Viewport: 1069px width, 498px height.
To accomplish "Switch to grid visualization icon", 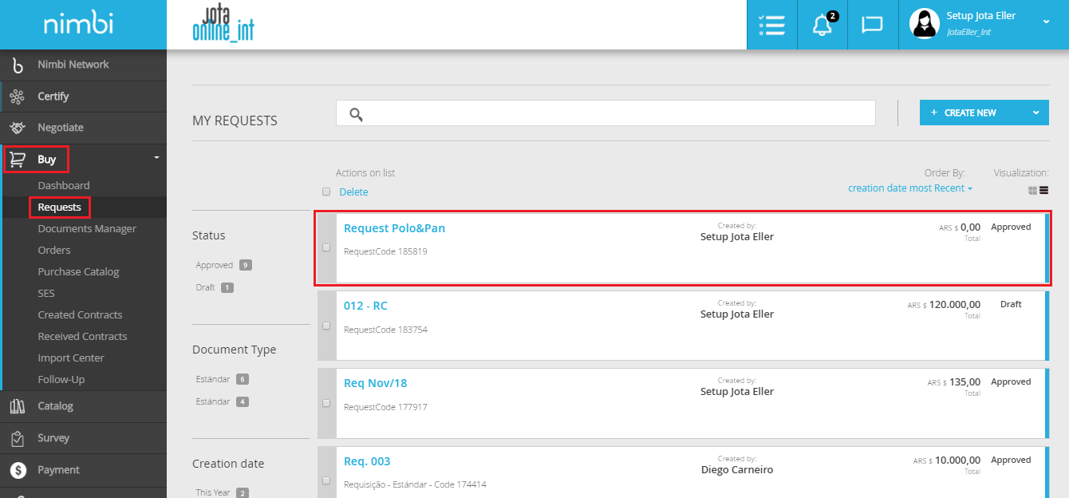I will [x=1032, y=191].
